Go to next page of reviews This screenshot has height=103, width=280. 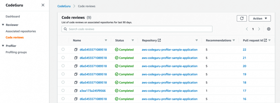coord(259,29)
